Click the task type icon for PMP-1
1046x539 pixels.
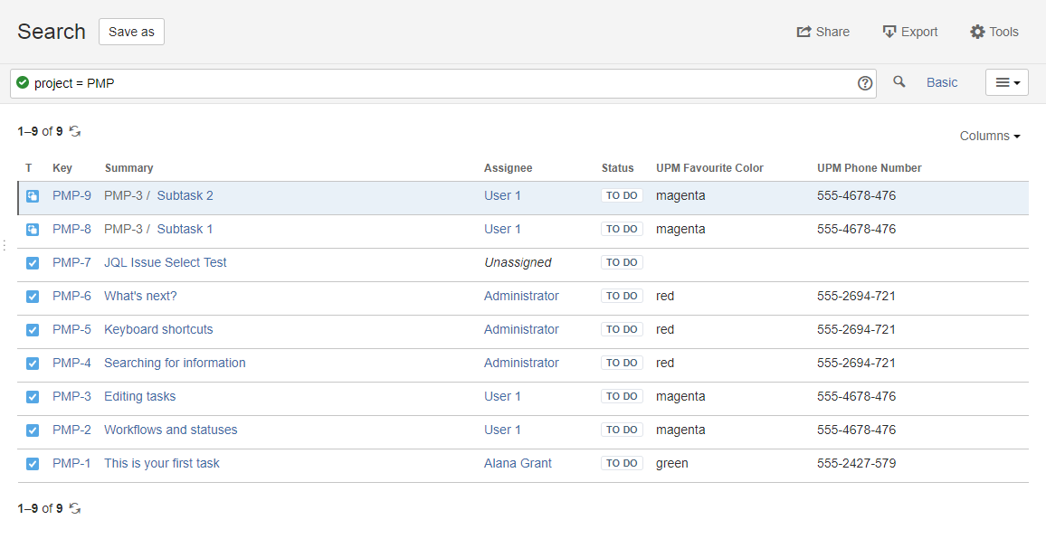[33, 464]
